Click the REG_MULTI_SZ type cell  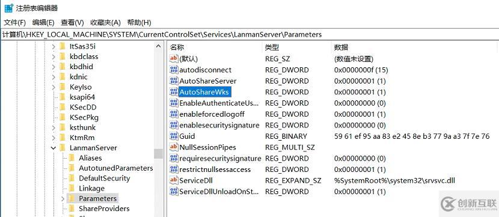(290, 147)
